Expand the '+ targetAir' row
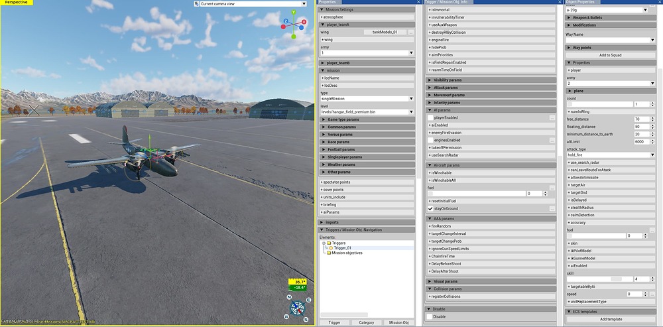Screen dimensions: 663x327 tap(611, 185)
